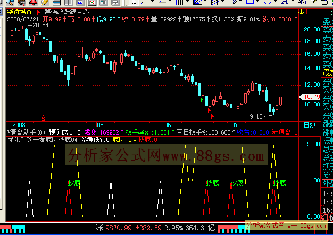Click the 优化千钧一发底区抄底04 indicator name
This screenshot has width=333, height=235.
[42, 140]
